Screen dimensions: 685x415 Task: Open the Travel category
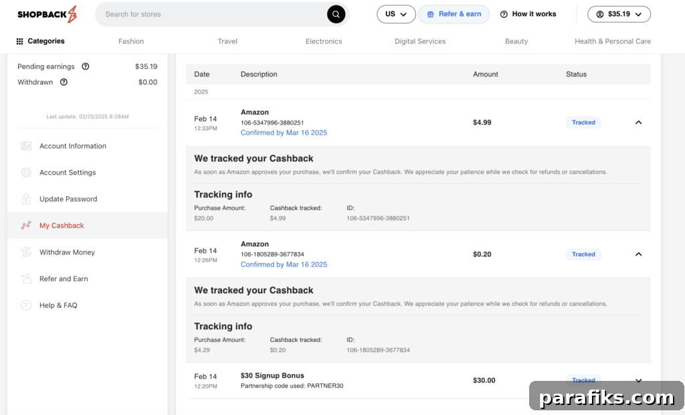click(227, 41)
